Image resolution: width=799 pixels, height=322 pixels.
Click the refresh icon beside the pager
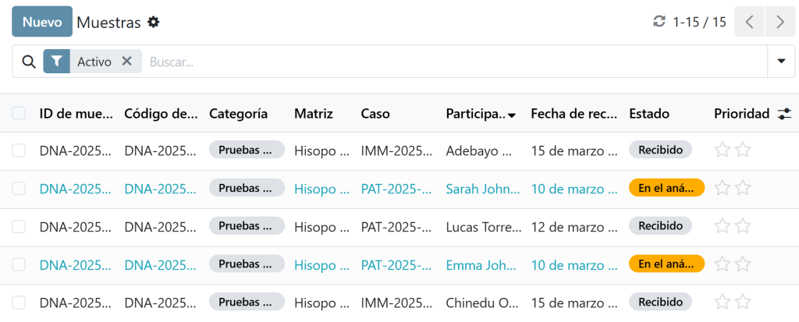click(x=659, y=22)
